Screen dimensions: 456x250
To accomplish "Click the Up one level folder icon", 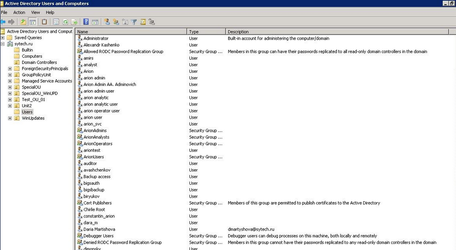I will [24, 22].
